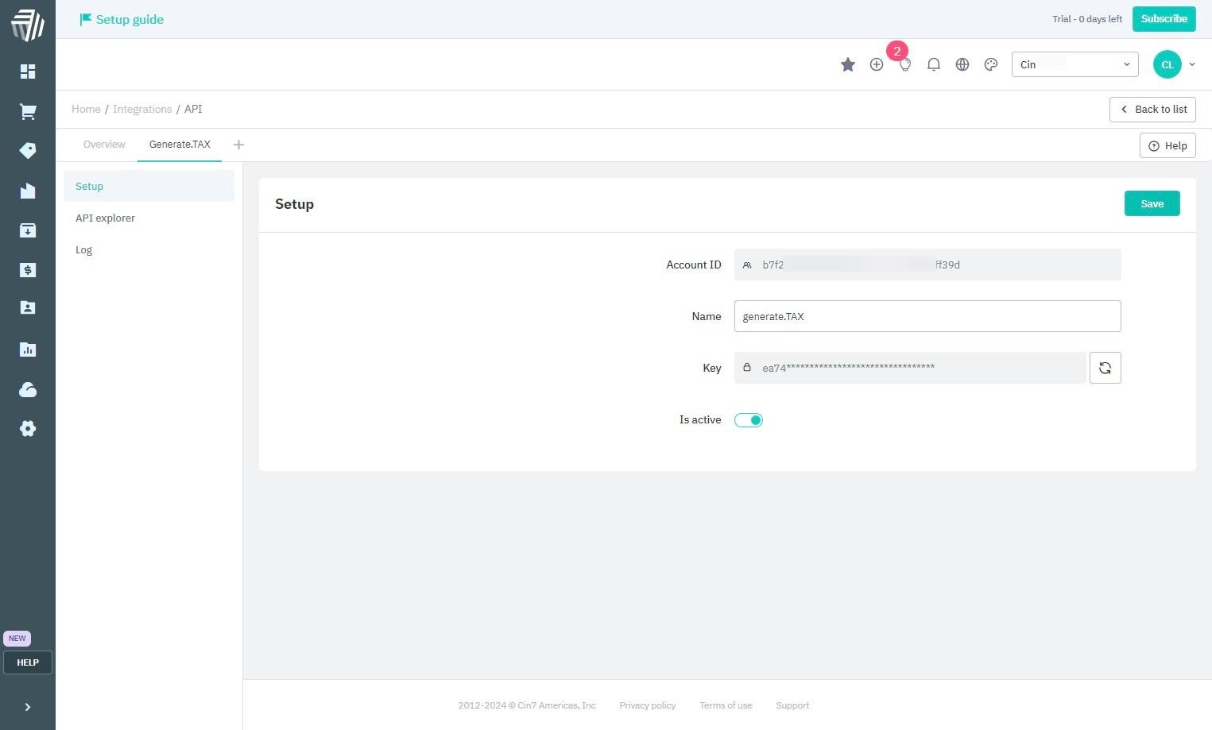Open API explorer in side menu

click(149, 218)
